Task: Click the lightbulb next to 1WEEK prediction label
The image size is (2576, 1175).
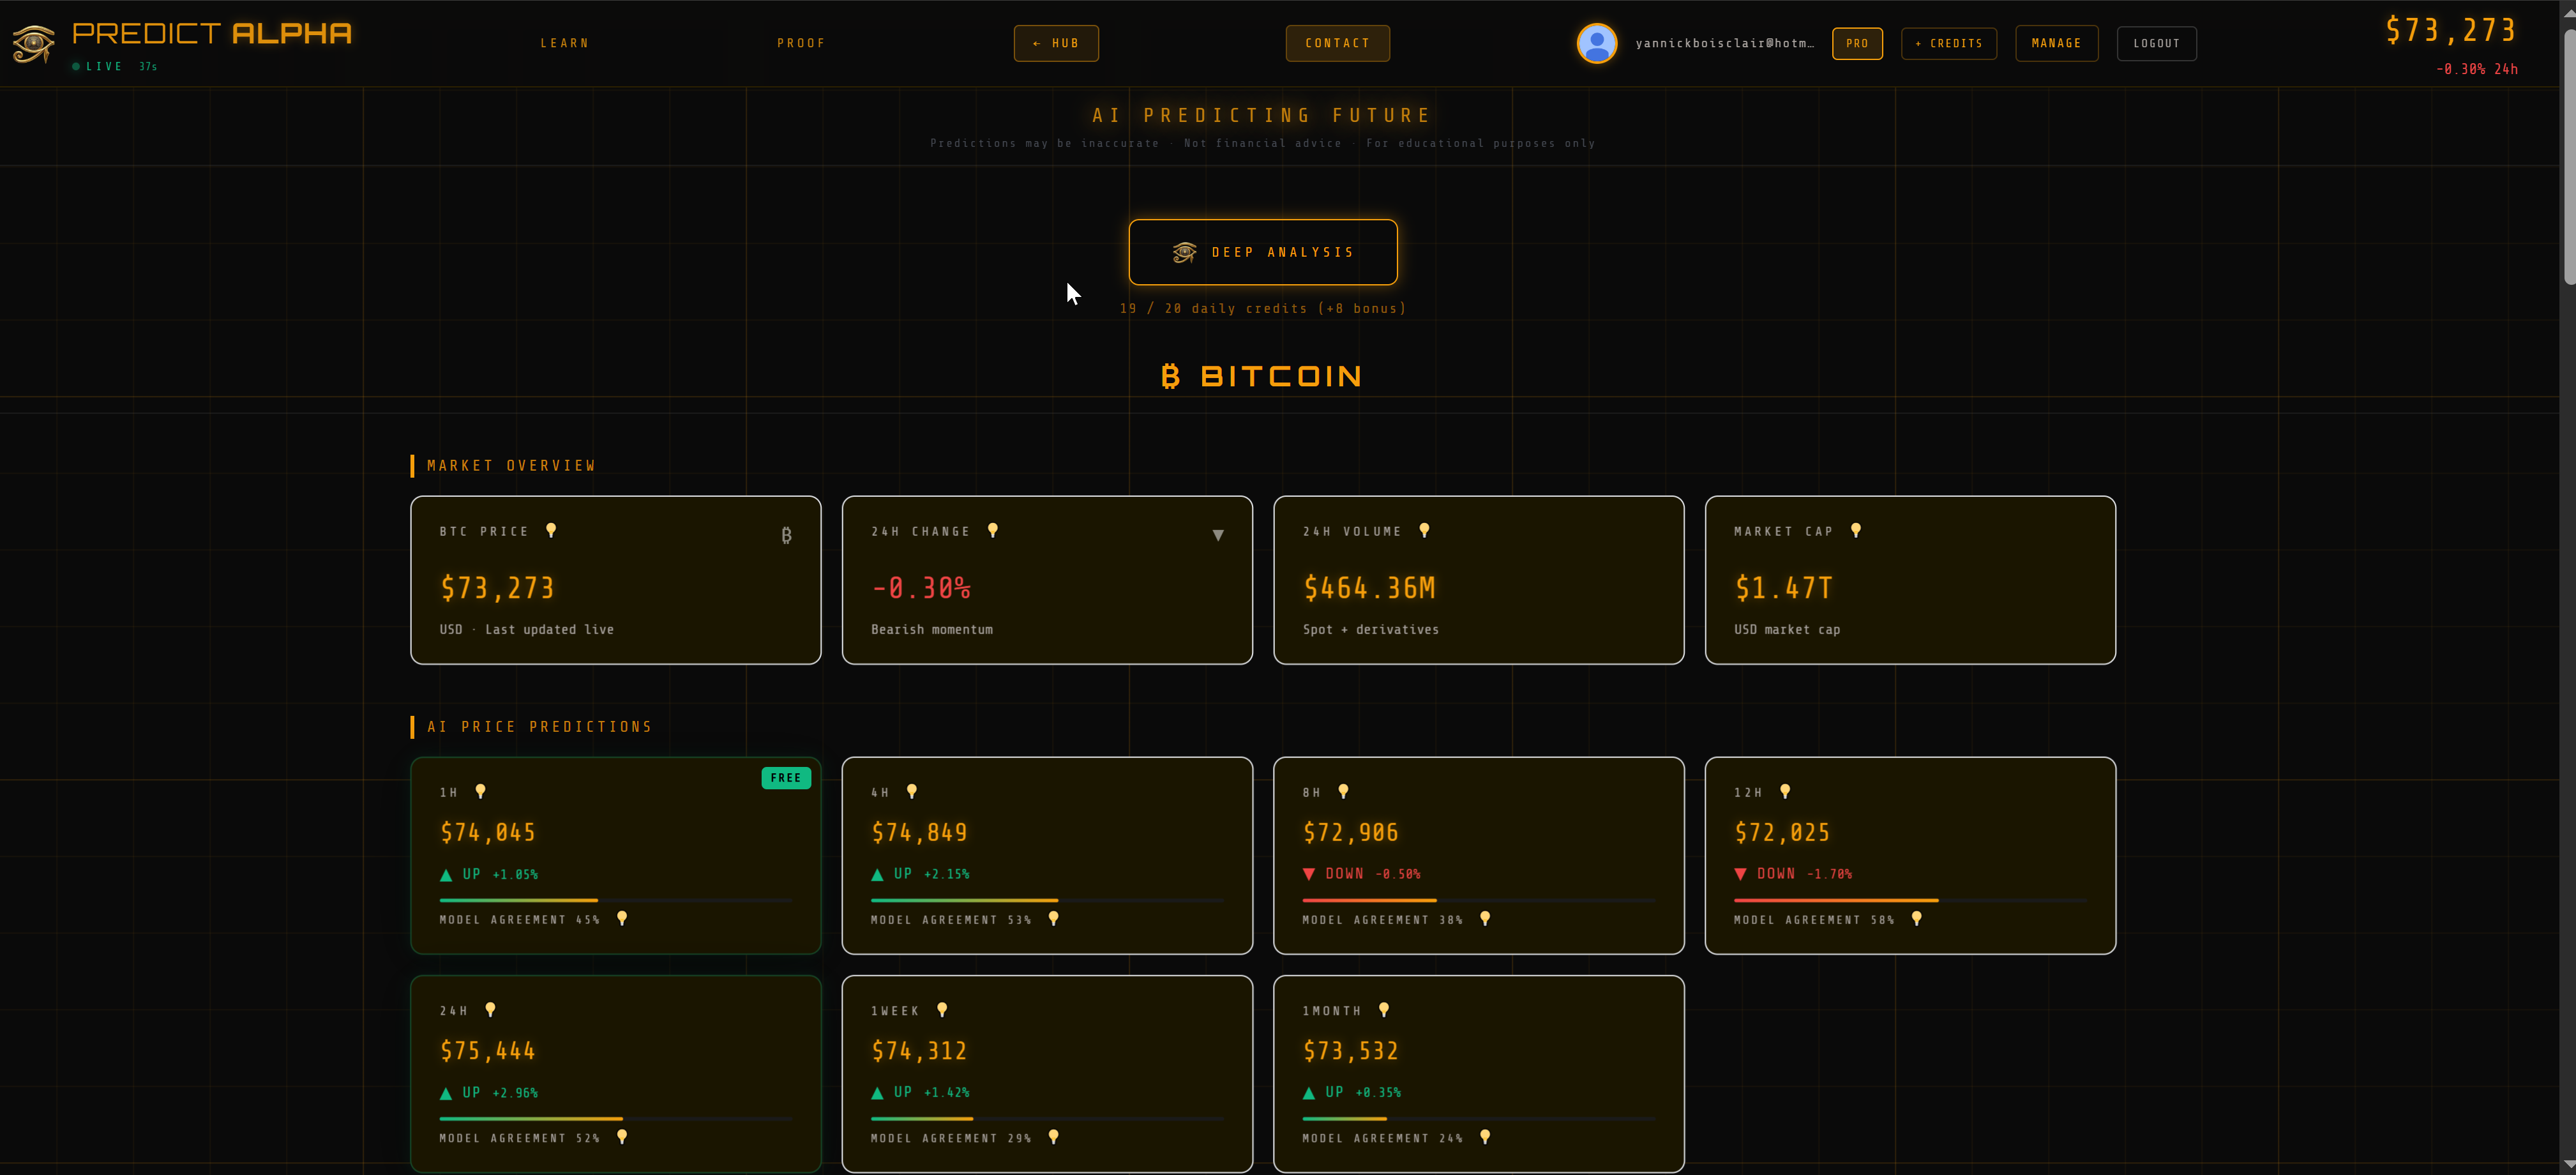Action: [x=942, y=1010]
